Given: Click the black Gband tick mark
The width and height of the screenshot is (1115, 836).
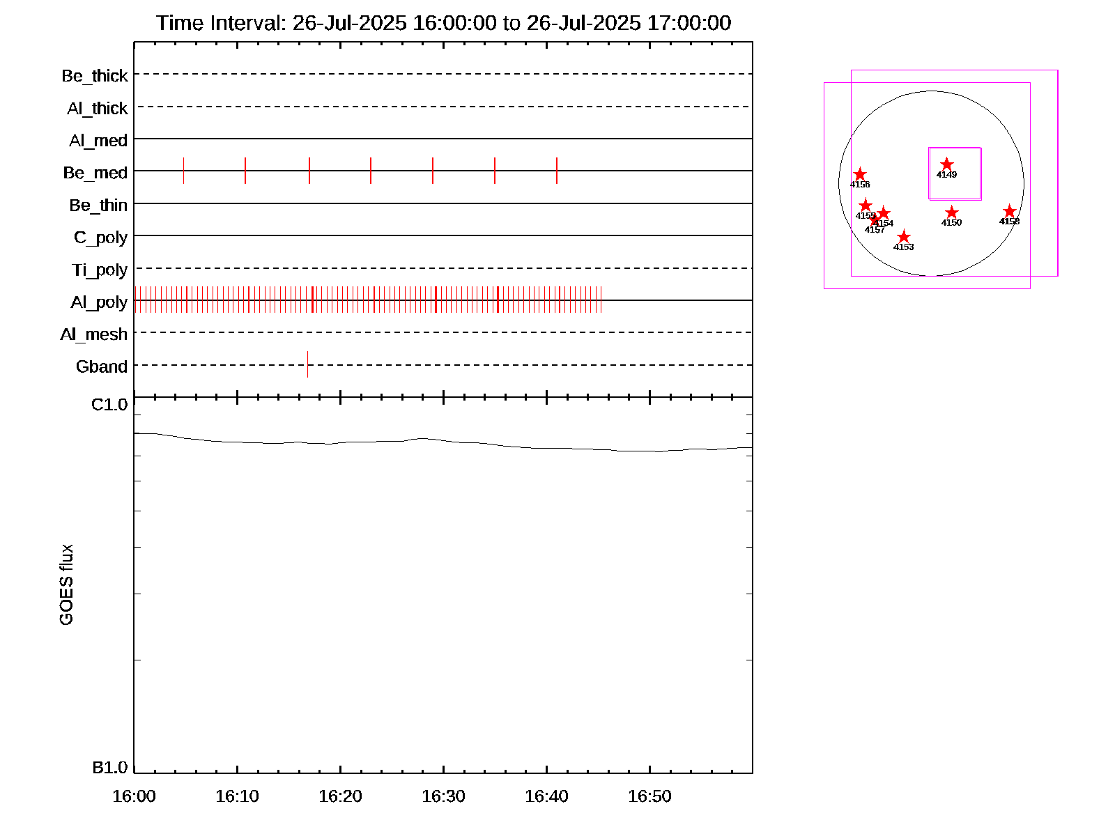Looking at the screenshot, I should (x=307, y=364).
